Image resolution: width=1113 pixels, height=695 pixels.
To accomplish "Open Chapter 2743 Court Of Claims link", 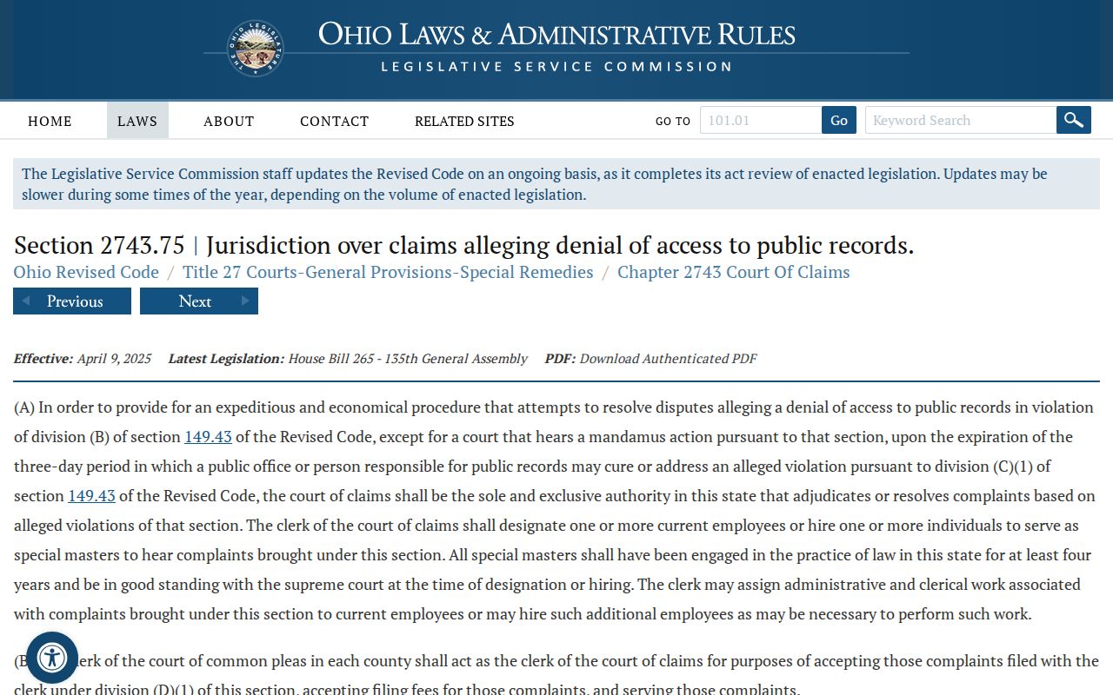I will pos(734,272).
